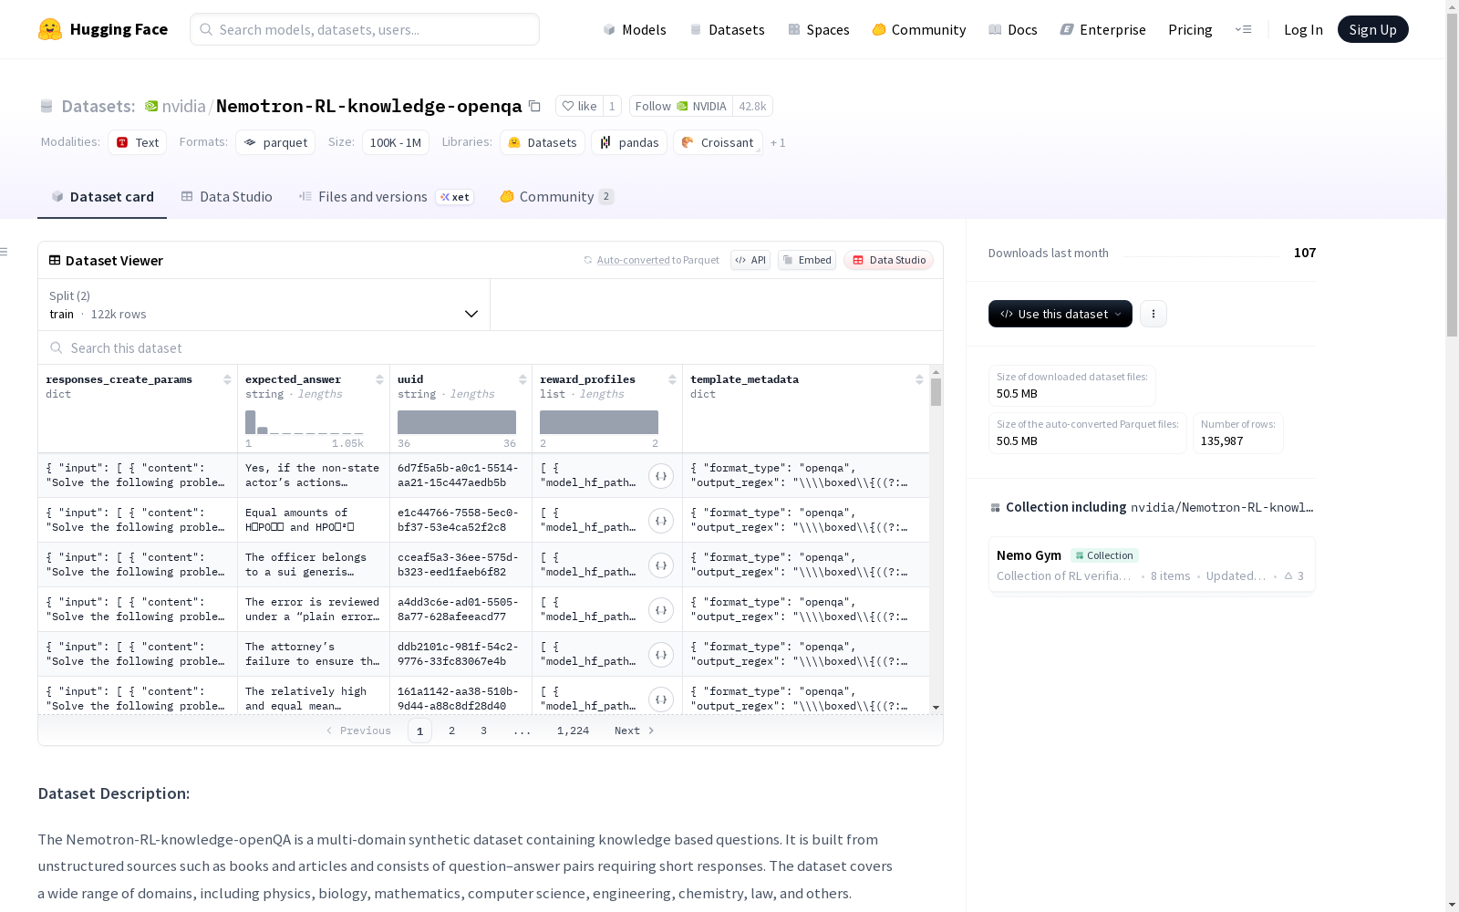Open the red Data Studio button
This screenshot has height=912, width=1459.
tap(889, 260)
